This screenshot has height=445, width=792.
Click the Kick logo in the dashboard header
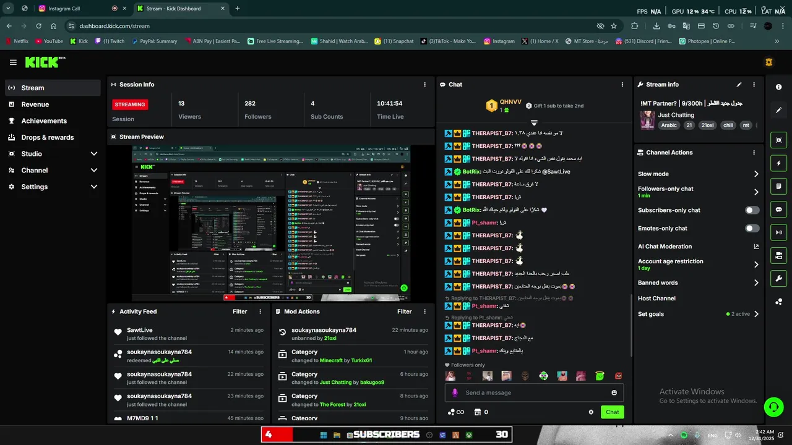click(x=45, y=62)
